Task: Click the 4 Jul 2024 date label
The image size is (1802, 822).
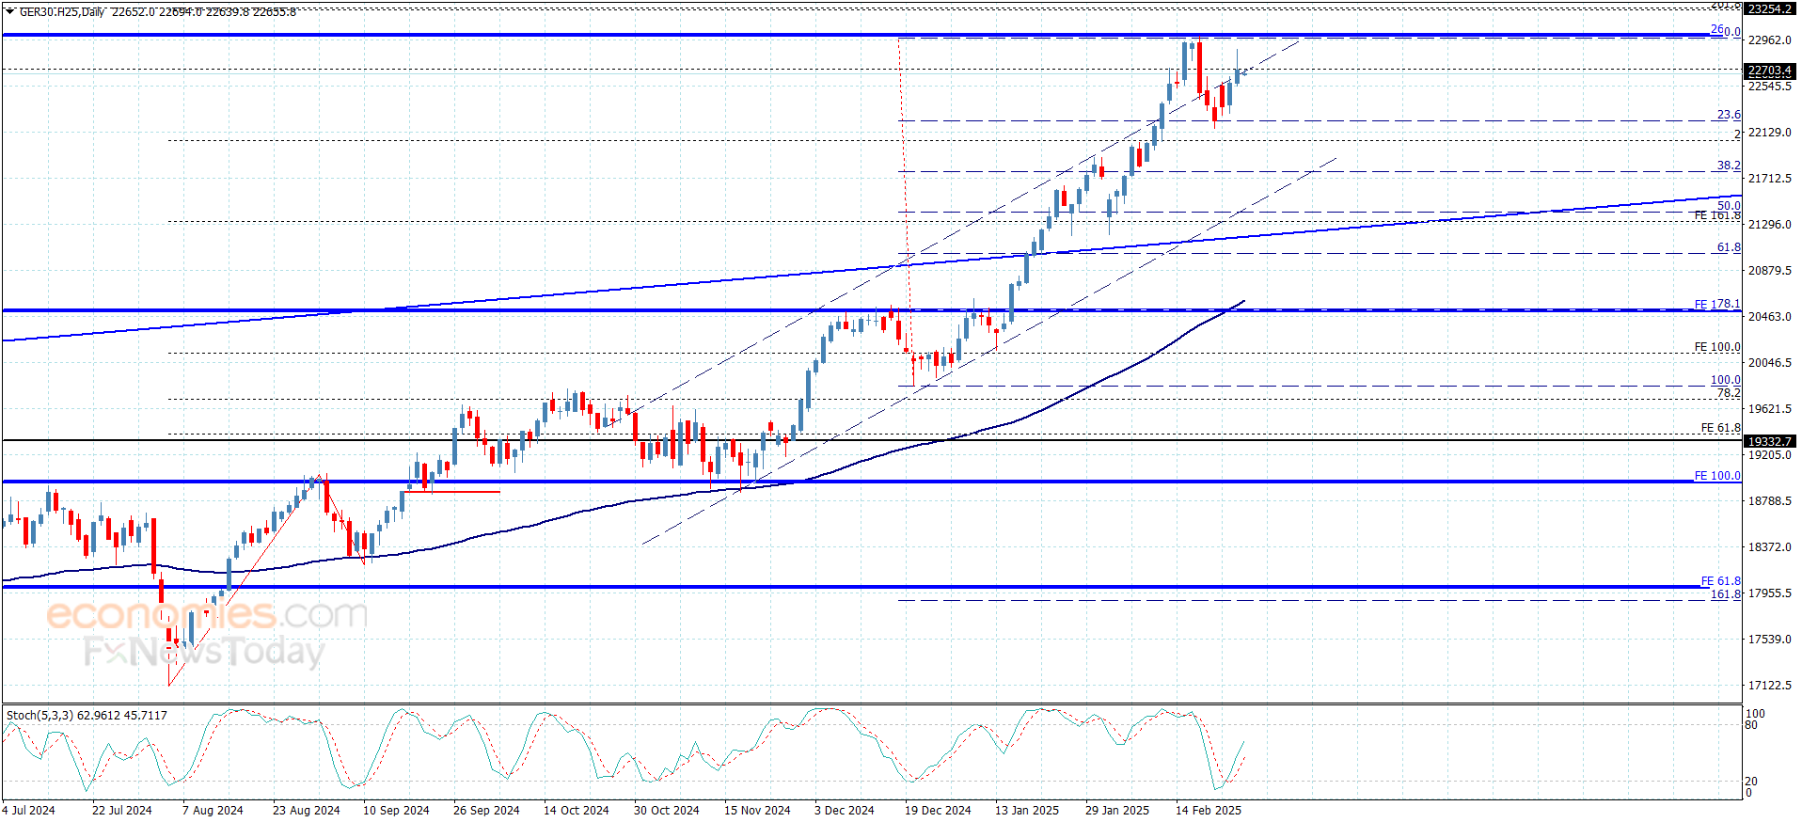Action: click(28, 811)
